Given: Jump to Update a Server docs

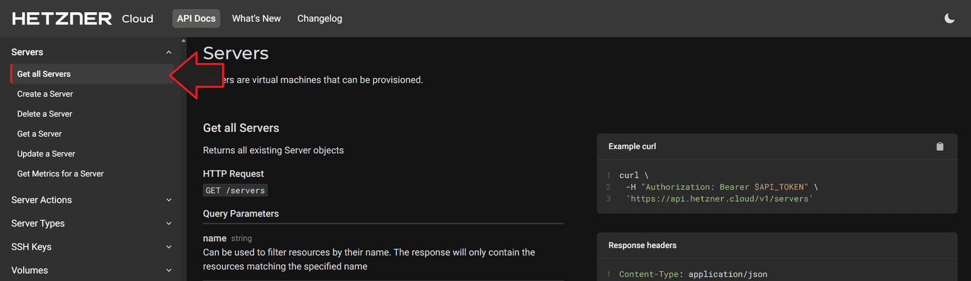Looking at the screenshot, I should [46, 154].
